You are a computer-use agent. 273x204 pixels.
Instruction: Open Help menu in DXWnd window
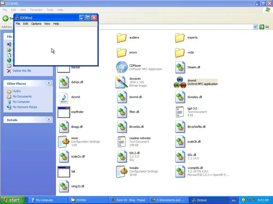[56, 24]
